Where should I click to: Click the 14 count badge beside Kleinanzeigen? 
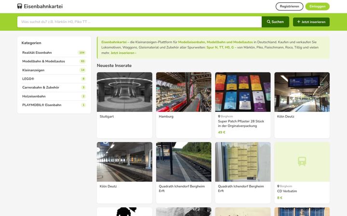[82, 70]
